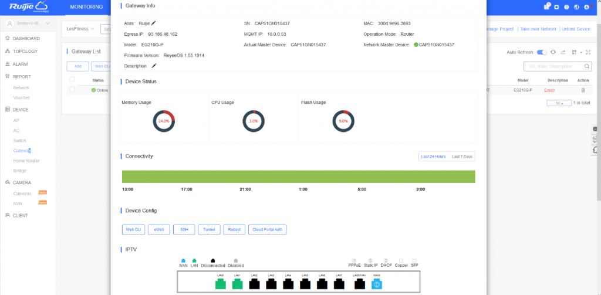Toggle the Auto Refresh switch
The image size is (601, 295).
pos(542,52)
